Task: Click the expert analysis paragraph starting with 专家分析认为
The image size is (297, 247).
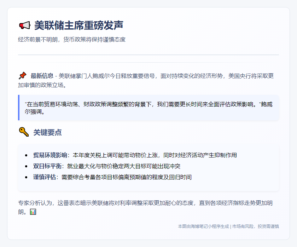Action: (145, 203)
